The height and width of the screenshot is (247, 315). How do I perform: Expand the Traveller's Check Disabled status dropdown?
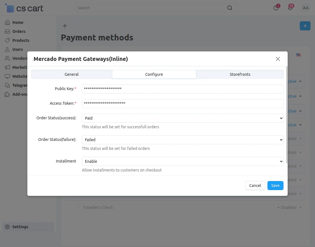click(289, 207)
